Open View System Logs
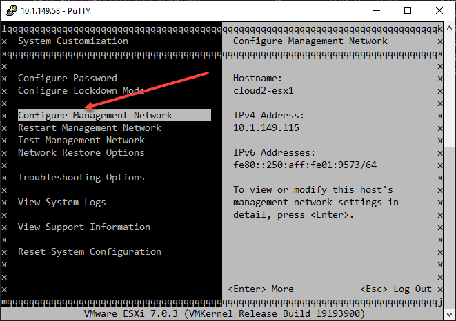 [x=62, y=203]
